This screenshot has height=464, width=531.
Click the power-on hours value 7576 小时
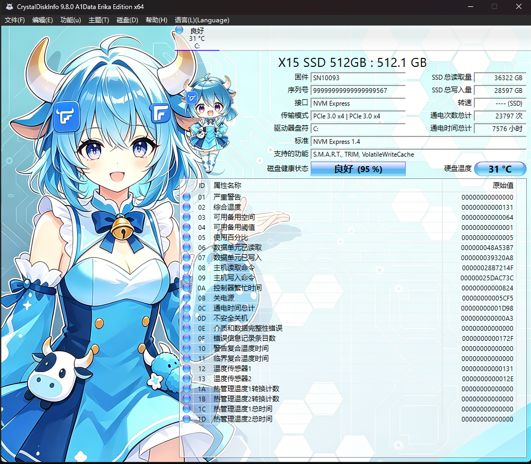(x=500, y=128)
